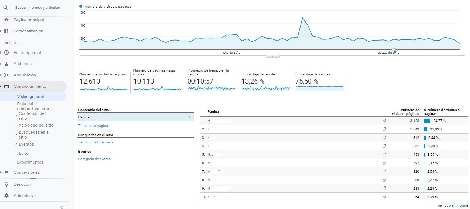Open Flujo del comportamiento report
The width and height of the screenshot is (470, 209).
click(33, 106)
